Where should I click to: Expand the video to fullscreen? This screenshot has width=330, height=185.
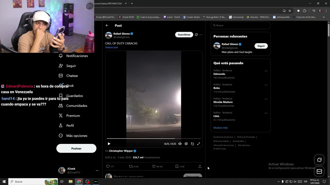[x=199, y=144]
